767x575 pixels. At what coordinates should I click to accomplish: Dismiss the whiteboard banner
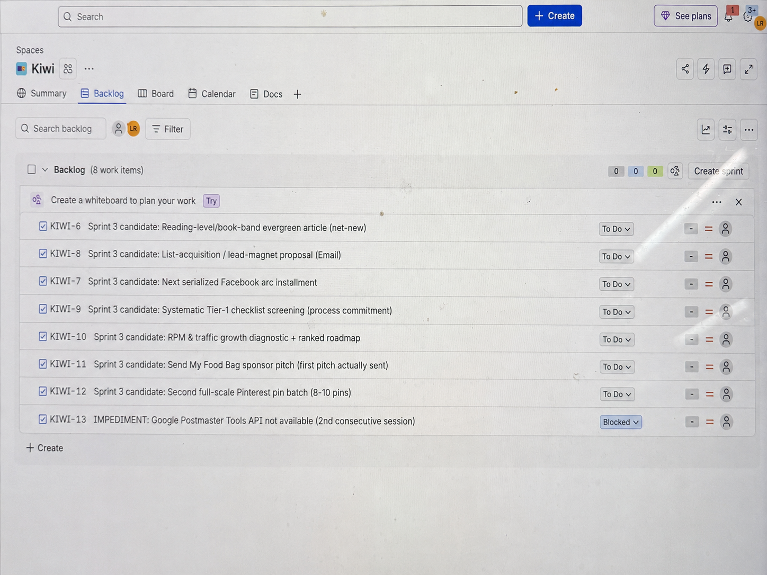click(738, 202)
